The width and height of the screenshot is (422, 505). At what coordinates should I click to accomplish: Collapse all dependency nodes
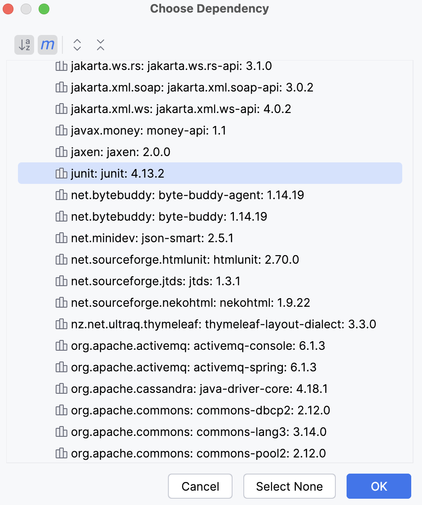[x=101, y=45]
